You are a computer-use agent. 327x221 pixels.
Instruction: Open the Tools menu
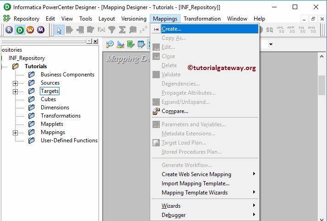tap(86, 19)
